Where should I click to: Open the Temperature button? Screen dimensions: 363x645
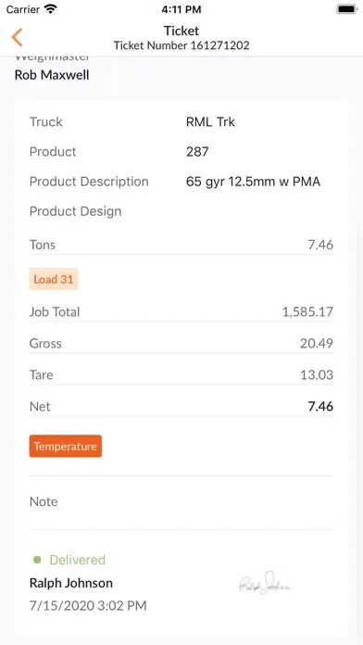click(66, 447)
